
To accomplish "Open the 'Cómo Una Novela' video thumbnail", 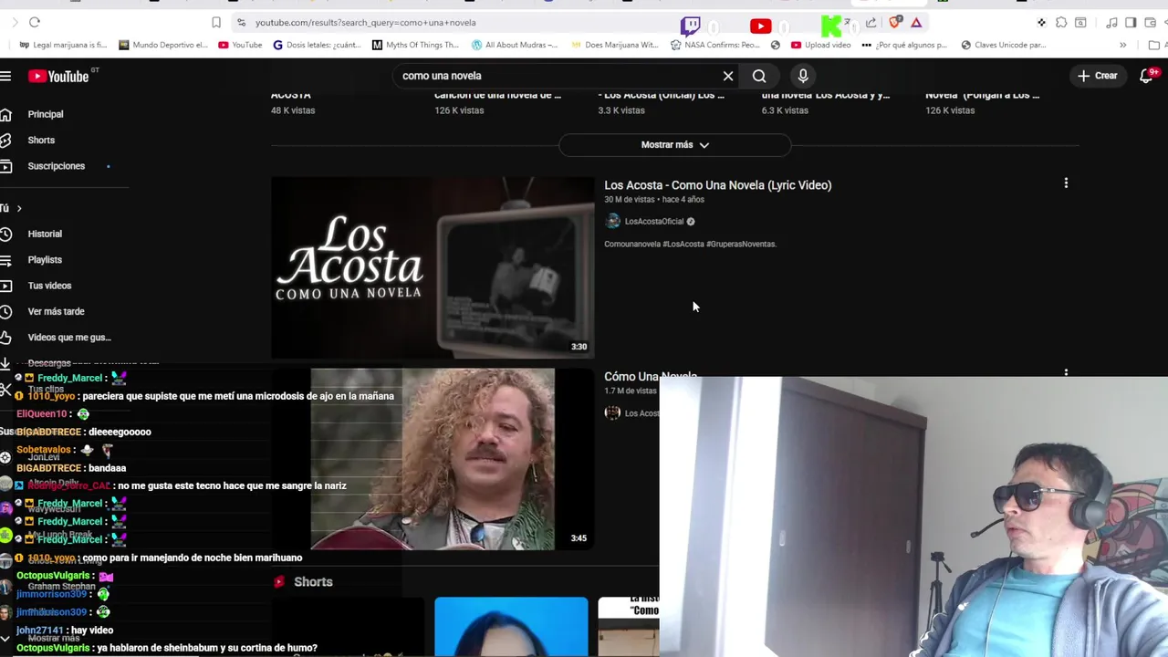I will point(433,459).
